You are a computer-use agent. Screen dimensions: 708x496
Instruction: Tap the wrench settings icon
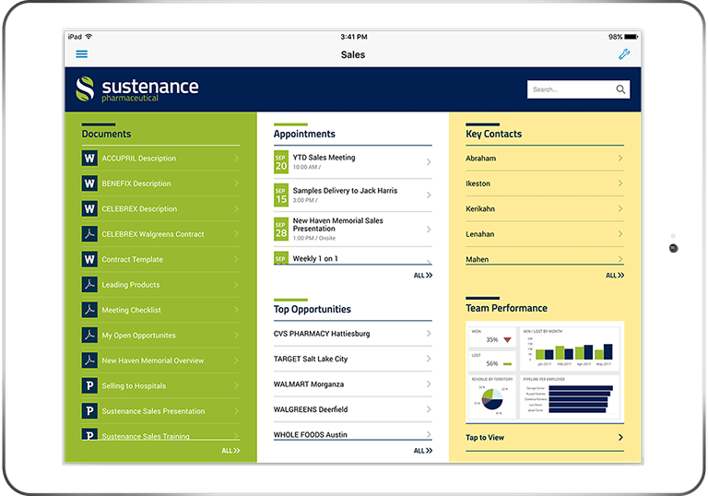(624, 54)
